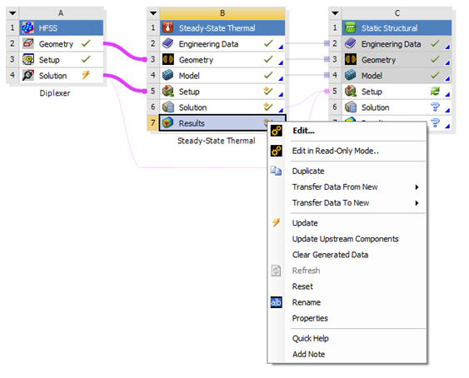Viewport: 469px width, 378px height.
Task: Click question-mark status icon on Static Structural Solution
Action: coord(435,107)
